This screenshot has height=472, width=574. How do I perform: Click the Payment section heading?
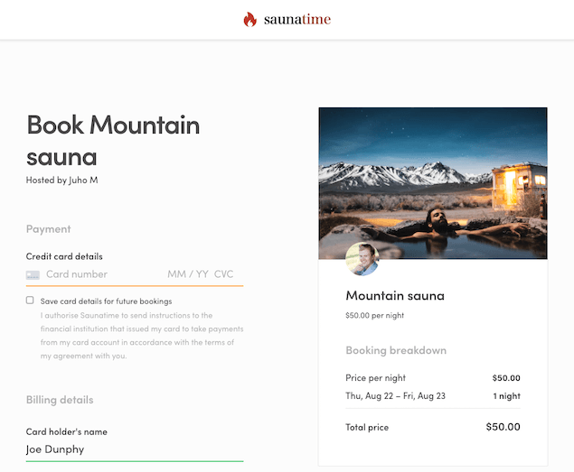(49, 229)
